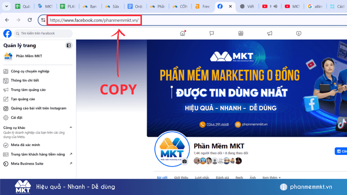Click the 'Phần Mềm MKT' page name heading
This screenshot has width=347, height=195.
pyautogui.click(x=219, y=146)
